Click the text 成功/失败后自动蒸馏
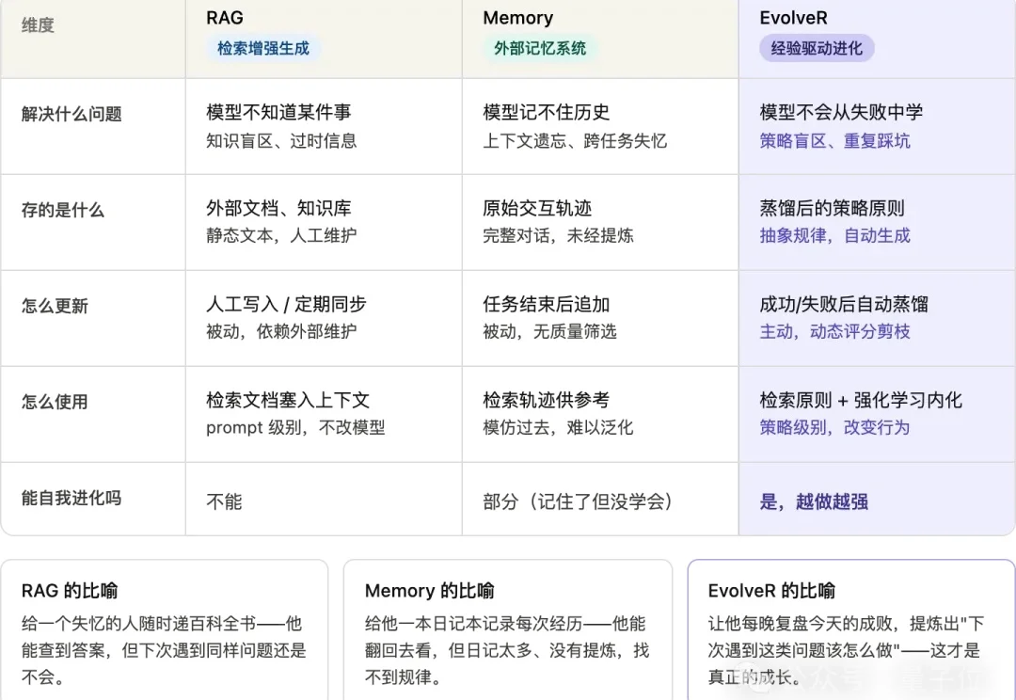 pyautogui.click(x=844, y=304)
